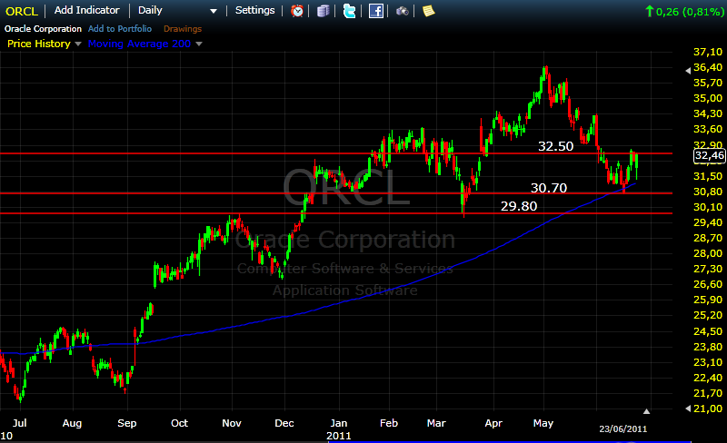This screenshot has width=727, height=443.
Task: Share chart via Twitter icon
Action: coord(349,11)
